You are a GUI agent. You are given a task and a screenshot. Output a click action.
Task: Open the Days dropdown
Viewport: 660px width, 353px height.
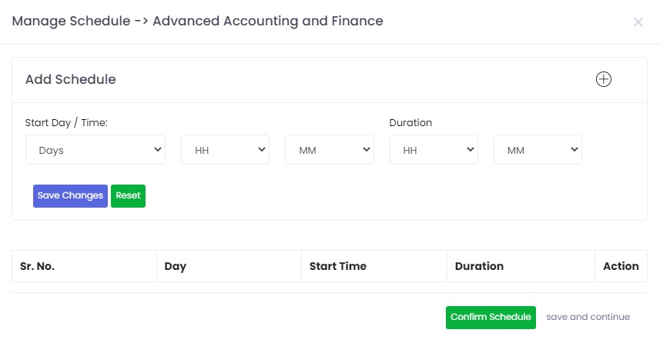[95, 150]
